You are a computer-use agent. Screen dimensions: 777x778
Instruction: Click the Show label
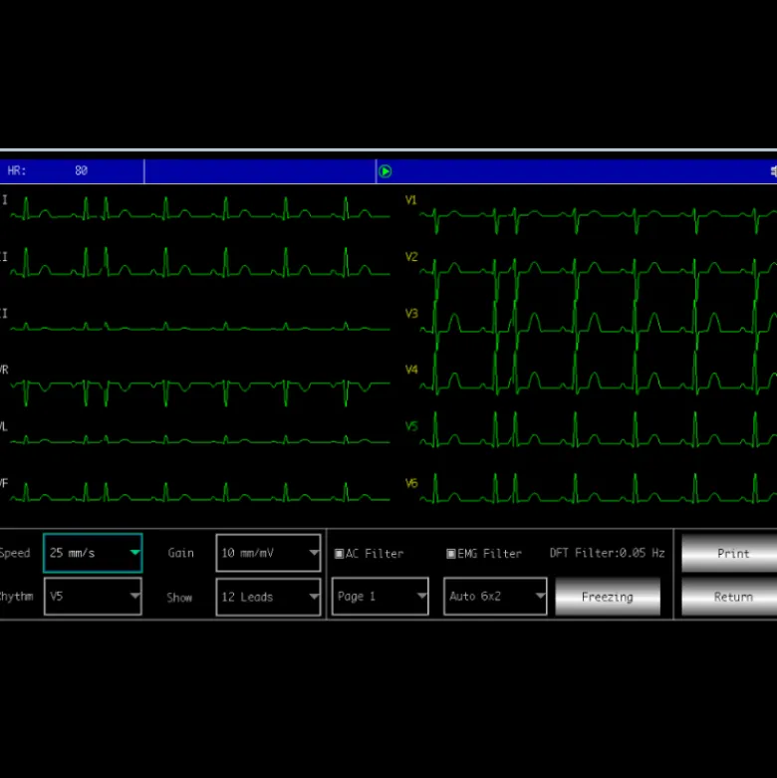[179, 597]
